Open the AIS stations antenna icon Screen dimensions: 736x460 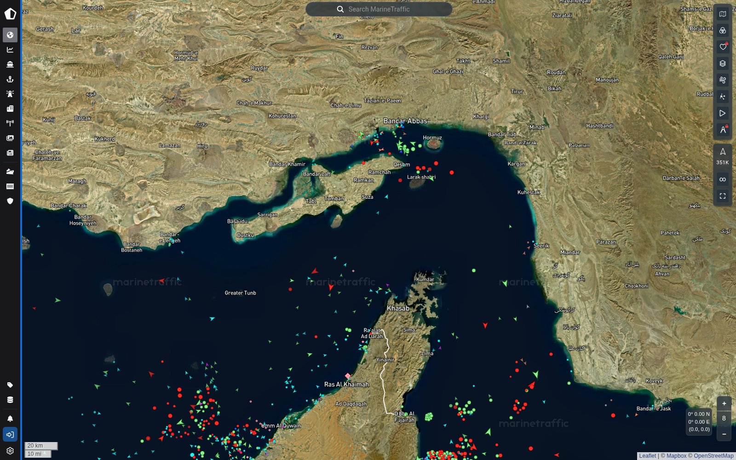(x=10, y=123)
